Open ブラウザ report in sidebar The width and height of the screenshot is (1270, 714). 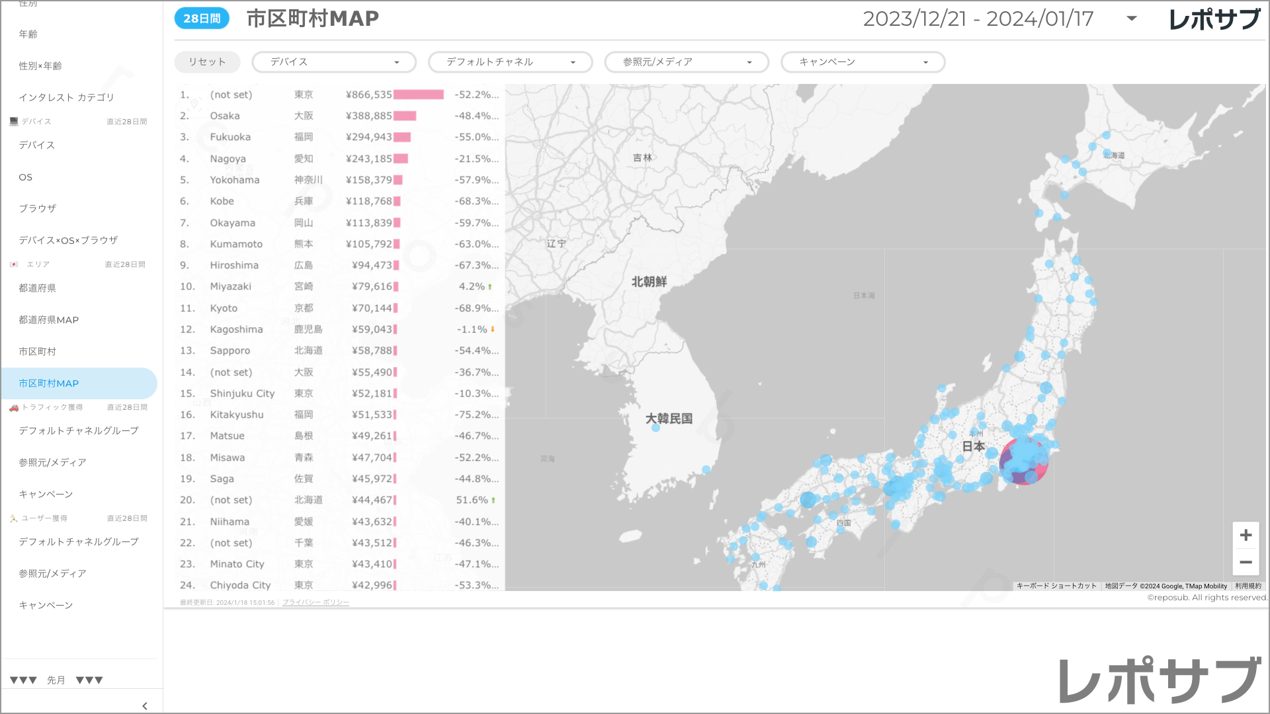coord(38,208)
